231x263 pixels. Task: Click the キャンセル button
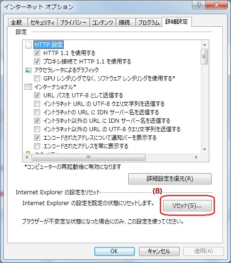coord(159,251)
